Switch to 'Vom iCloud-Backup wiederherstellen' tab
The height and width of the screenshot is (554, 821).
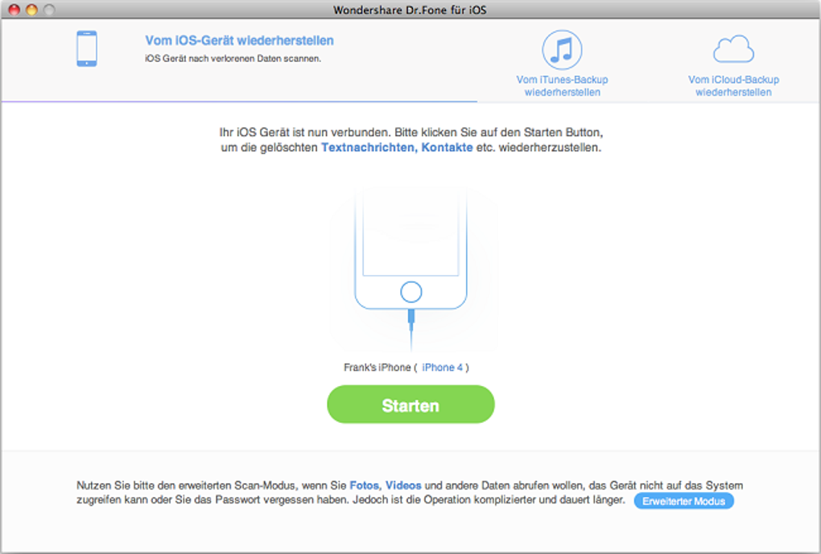point(733,86)
